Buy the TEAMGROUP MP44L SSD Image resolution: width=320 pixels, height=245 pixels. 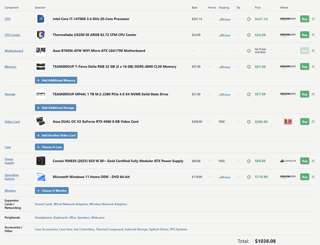(304, 94)
